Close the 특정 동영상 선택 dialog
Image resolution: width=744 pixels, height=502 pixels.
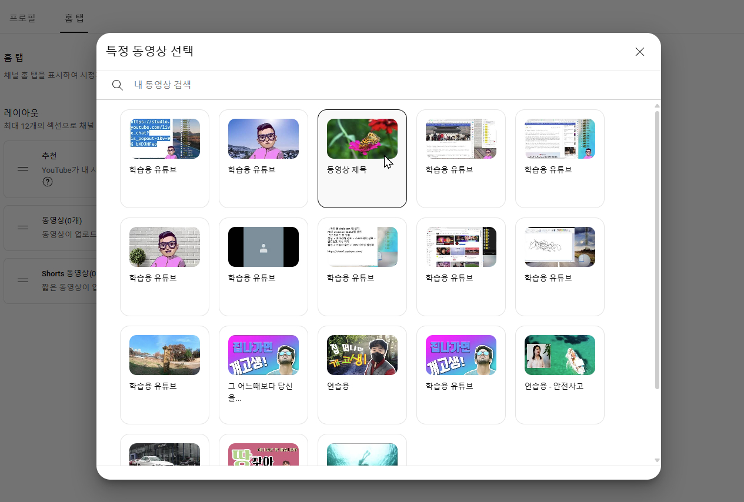(640, 52)
